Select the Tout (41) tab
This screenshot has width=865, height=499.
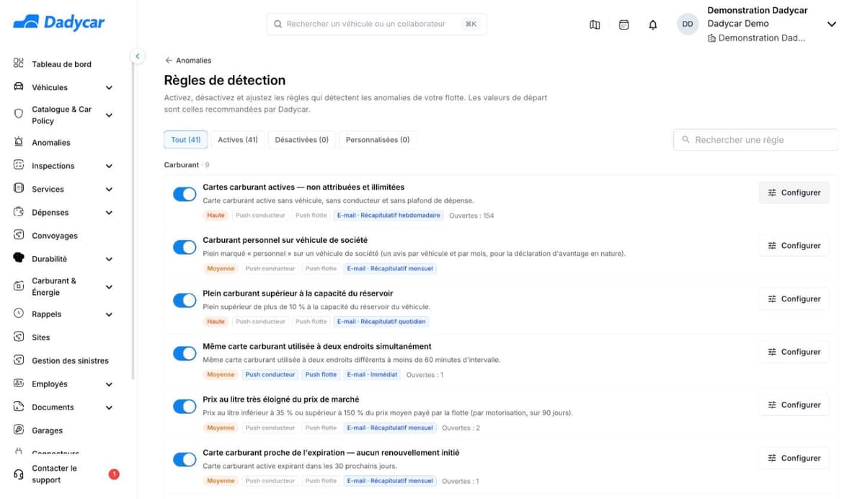[x=186, y=140]
